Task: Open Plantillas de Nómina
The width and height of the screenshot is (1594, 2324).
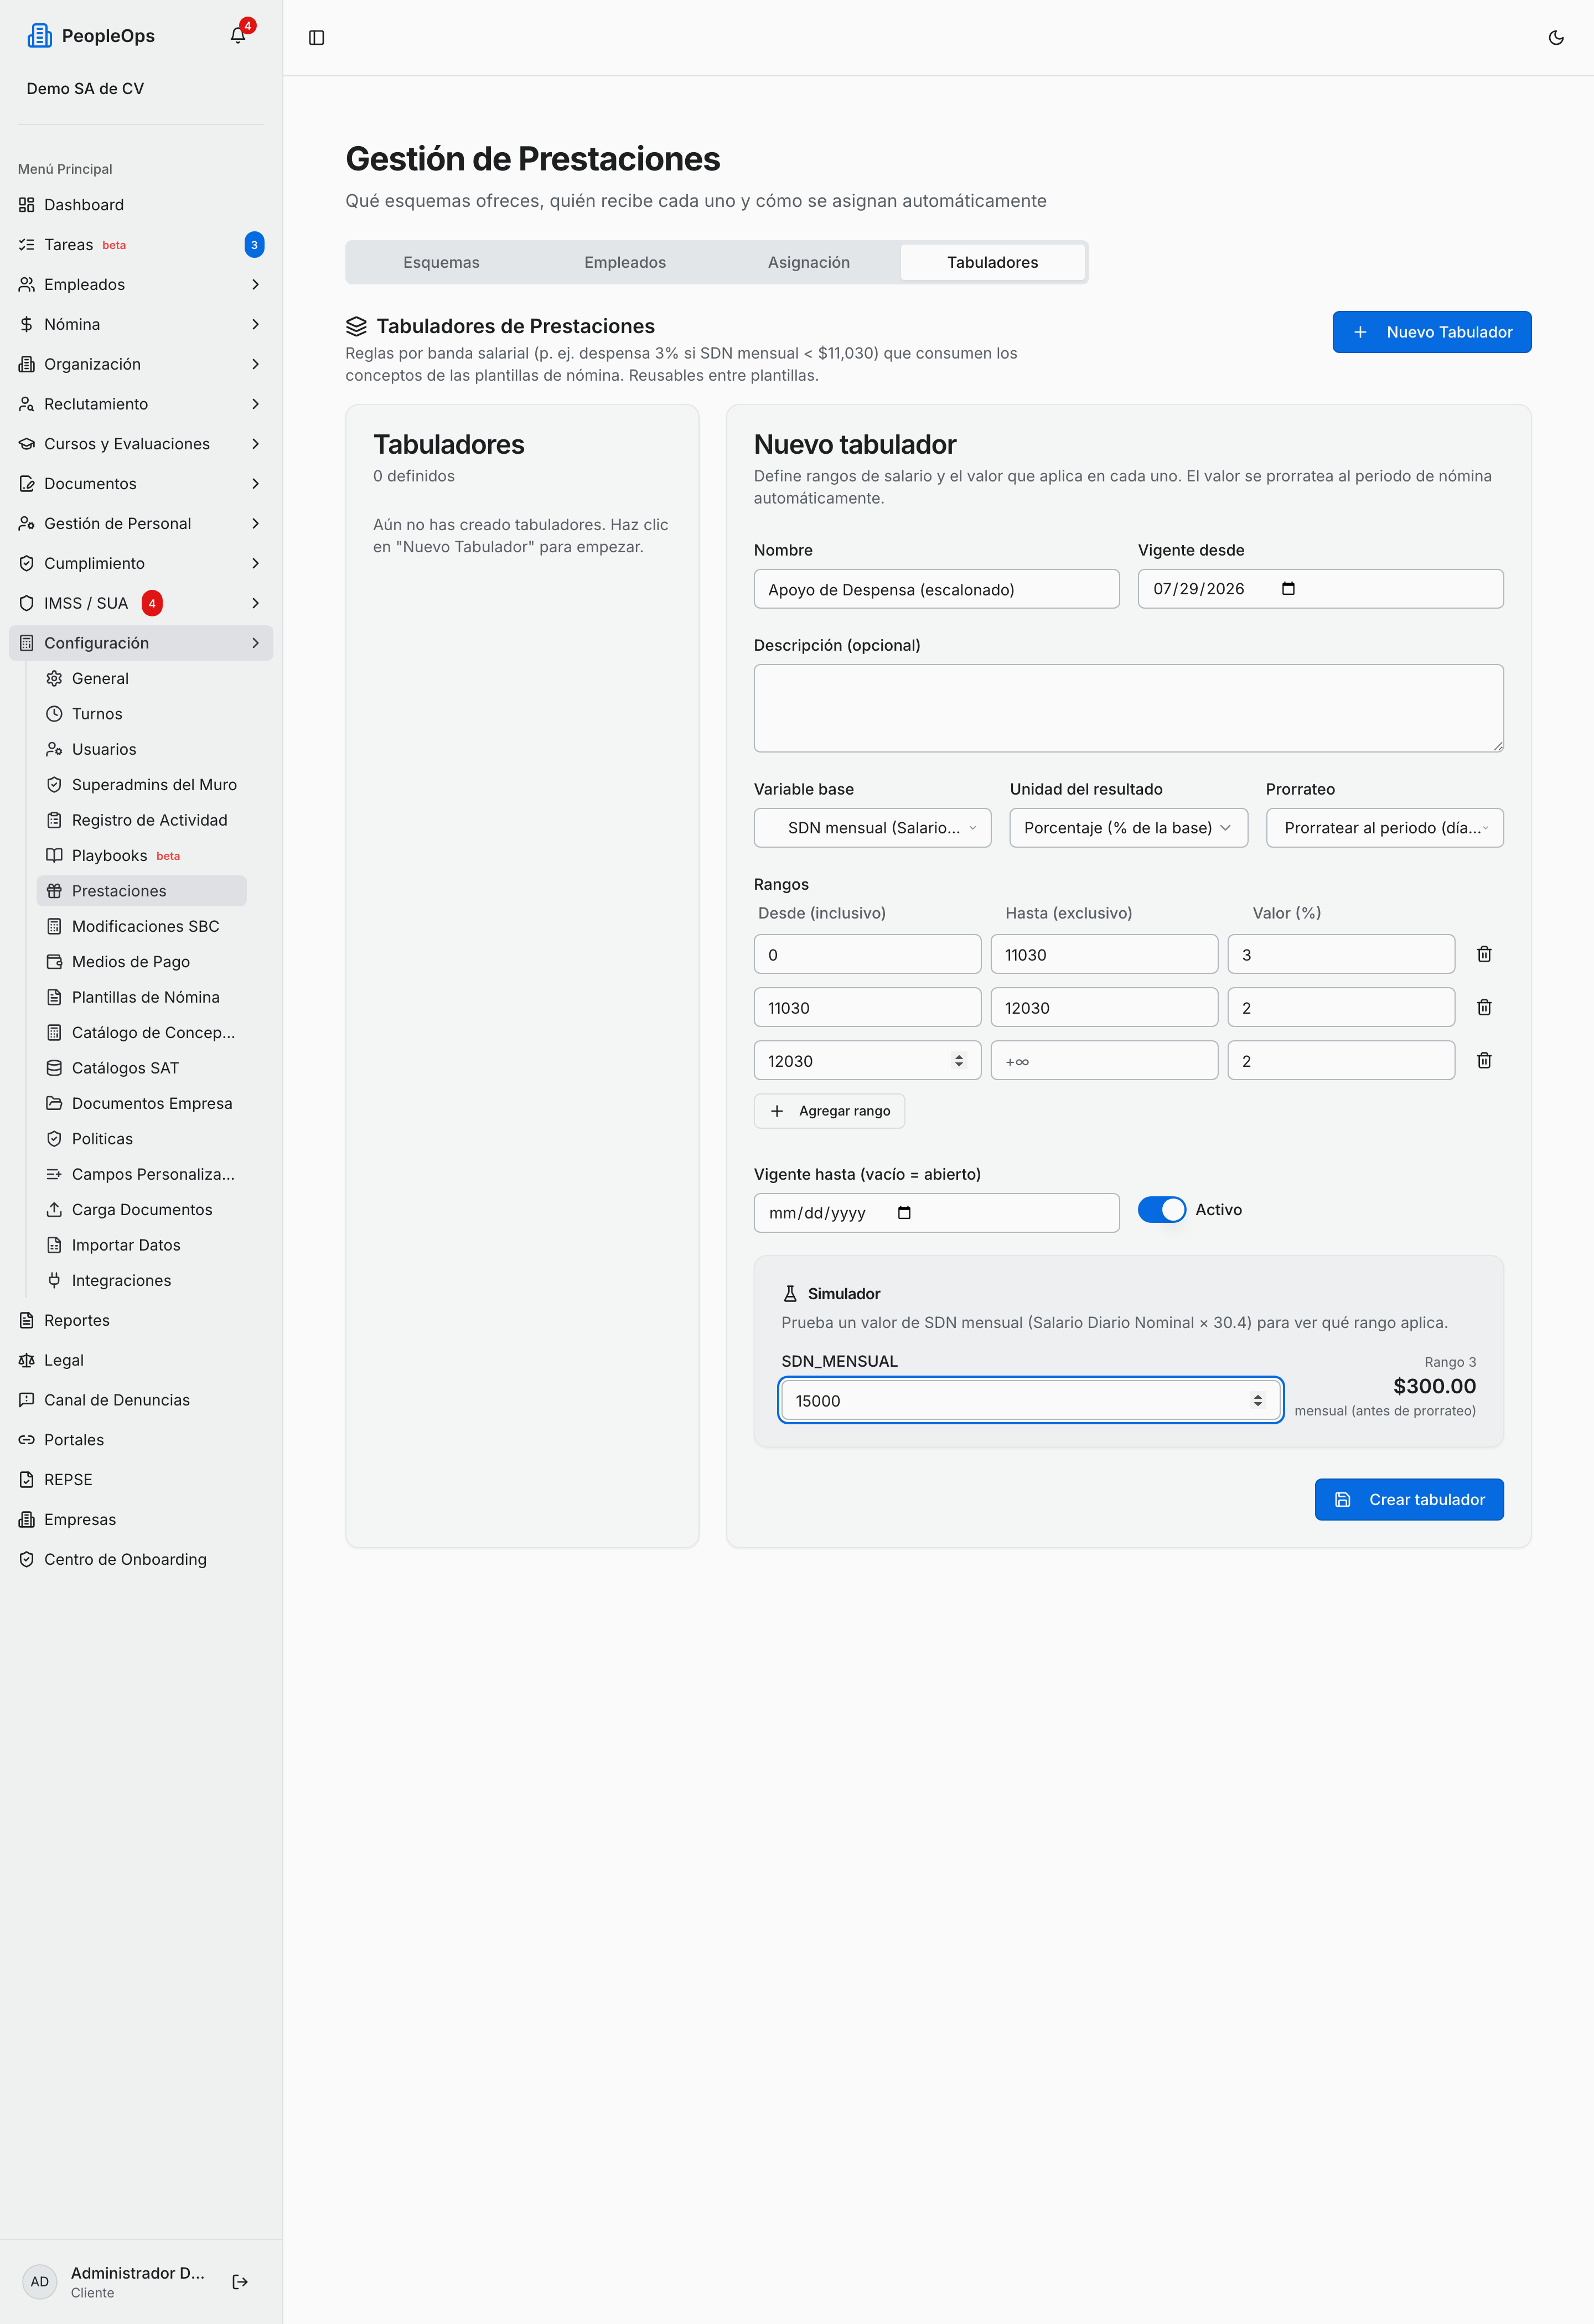Action: click(142, 997)
